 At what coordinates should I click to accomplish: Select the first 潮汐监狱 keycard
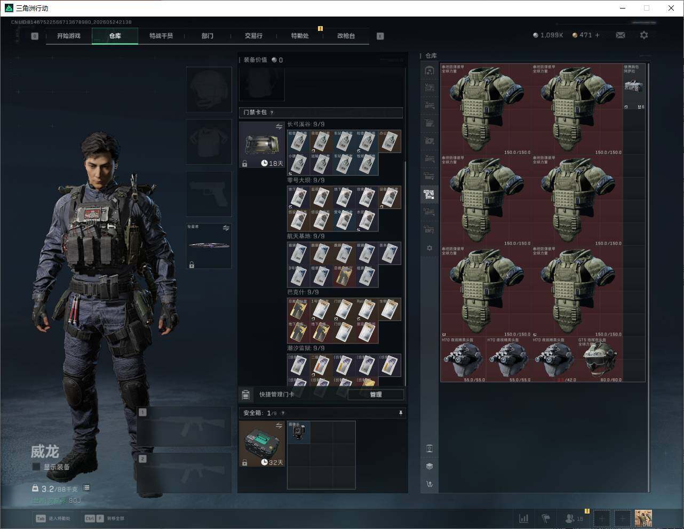[x=299, y=365]
